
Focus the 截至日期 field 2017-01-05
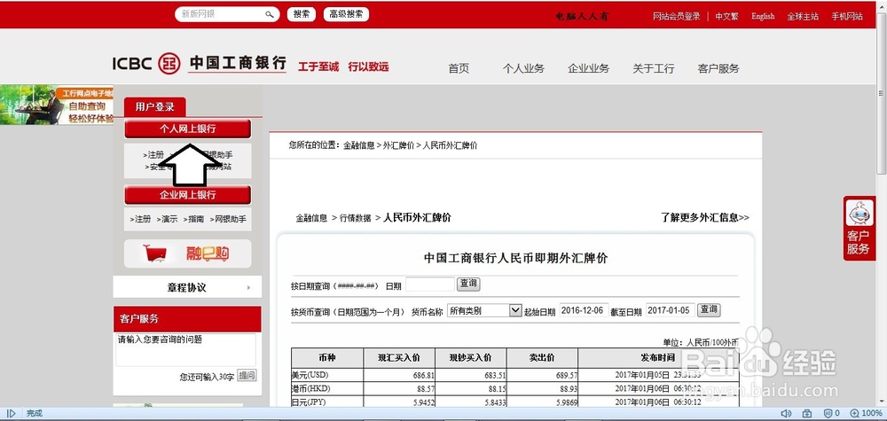click(671, 310)
